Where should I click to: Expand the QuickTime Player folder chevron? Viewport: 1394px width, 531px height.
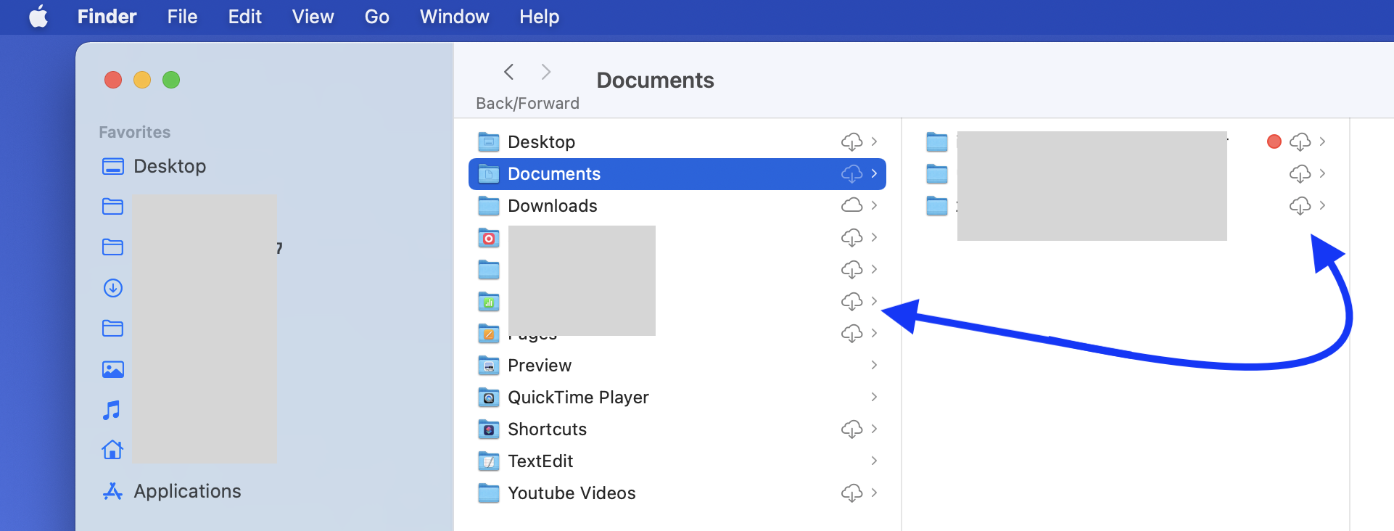[x=874, y=397]
